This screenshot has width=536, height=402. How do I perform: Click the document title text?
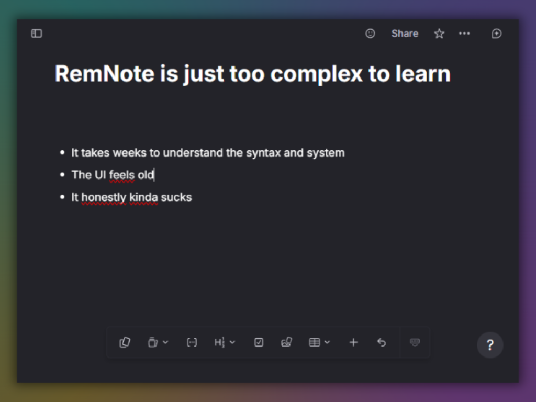(252, 74)
